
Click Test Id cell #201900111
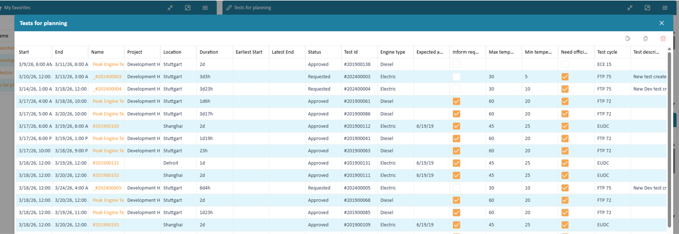[x=359, y=175]
